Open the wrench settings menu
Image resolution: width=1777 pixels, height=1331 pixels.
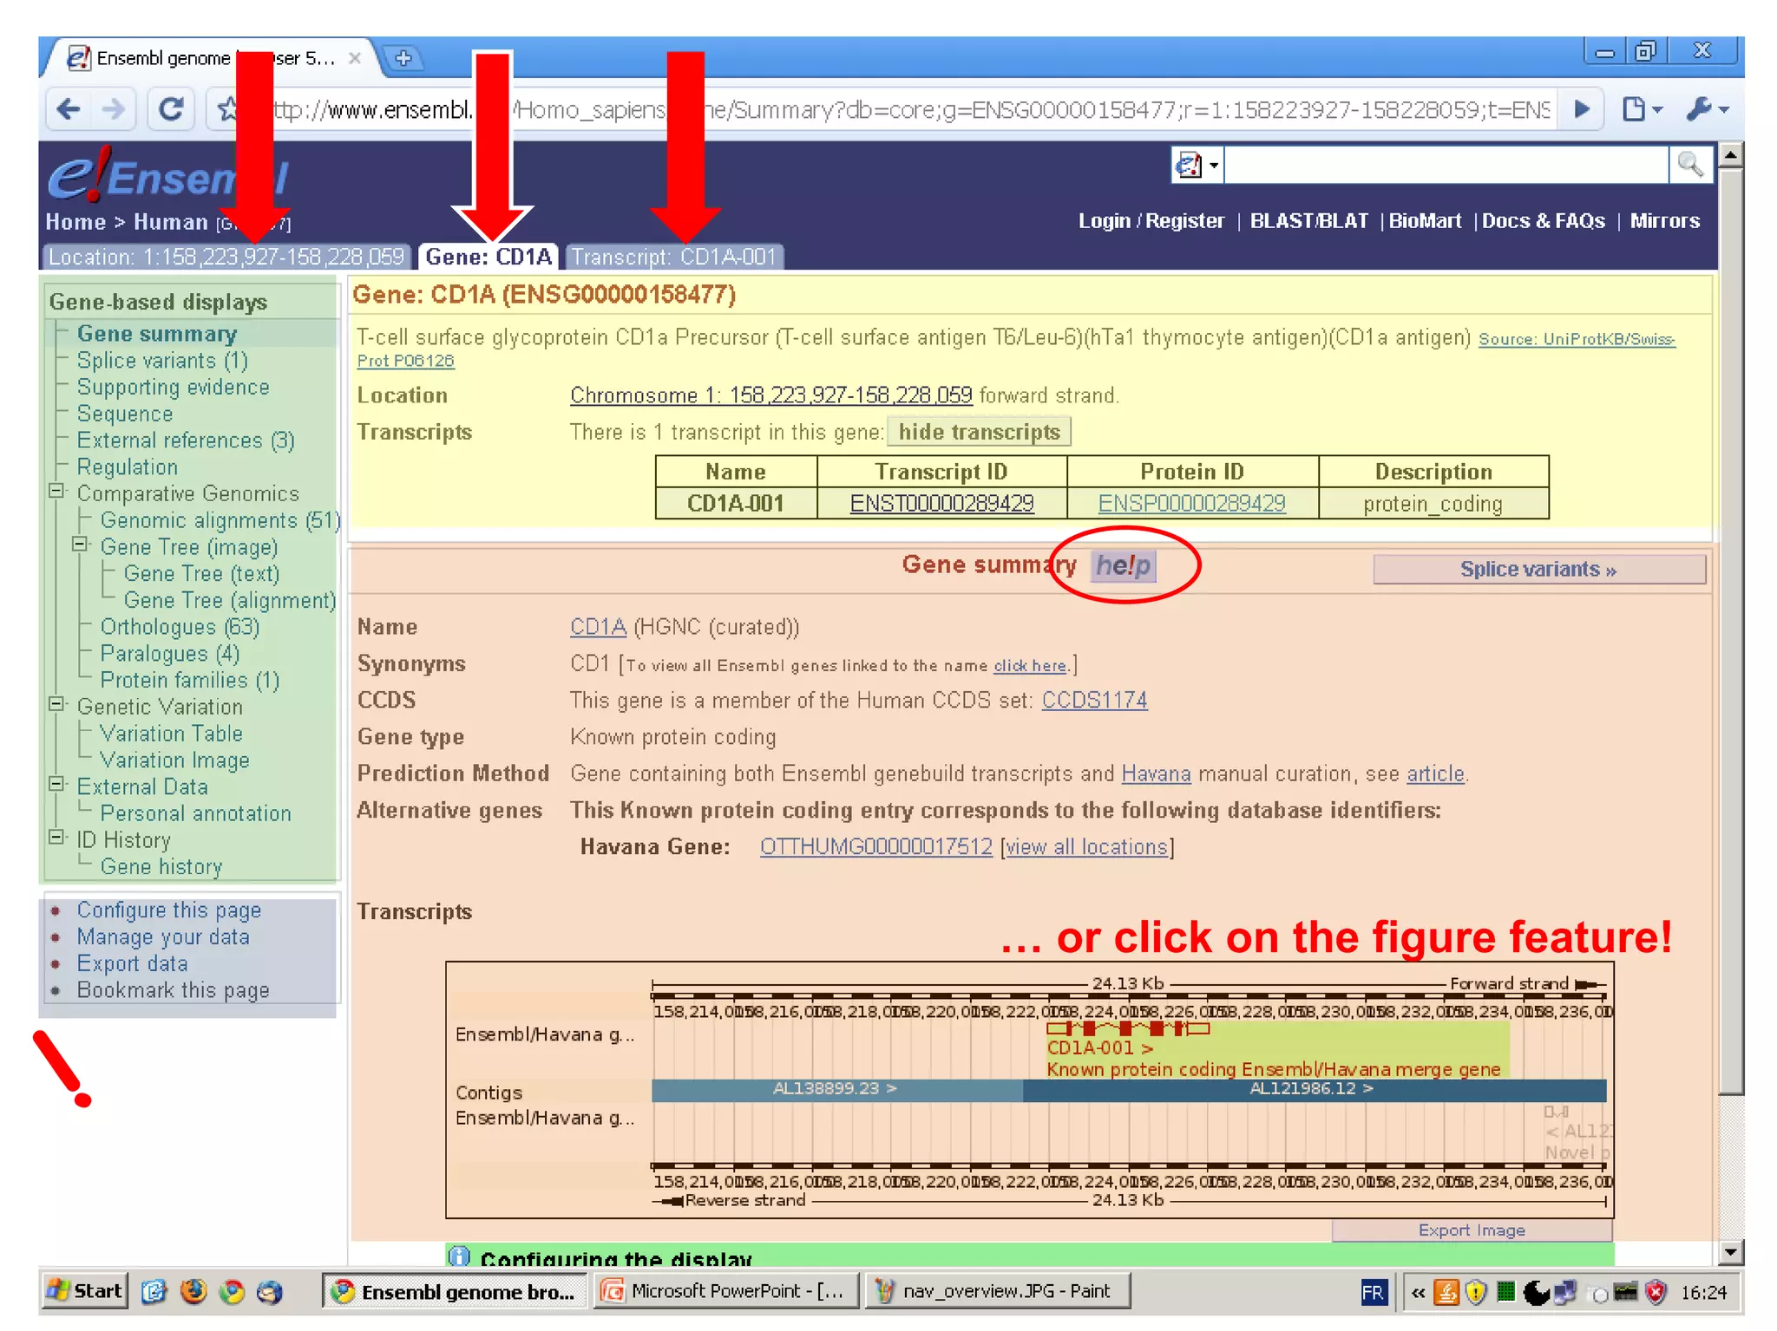click(1707, 109)
